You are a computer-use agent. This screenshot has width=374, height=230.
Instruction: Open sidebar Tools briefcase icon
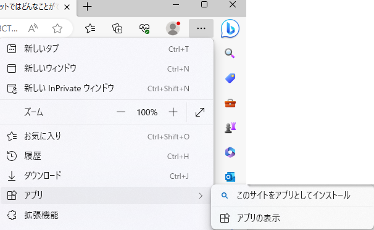[230, 103]
